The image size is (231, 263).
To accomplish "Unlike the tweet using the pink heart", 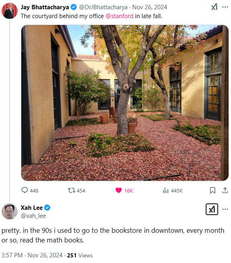I will coord(119,191).
